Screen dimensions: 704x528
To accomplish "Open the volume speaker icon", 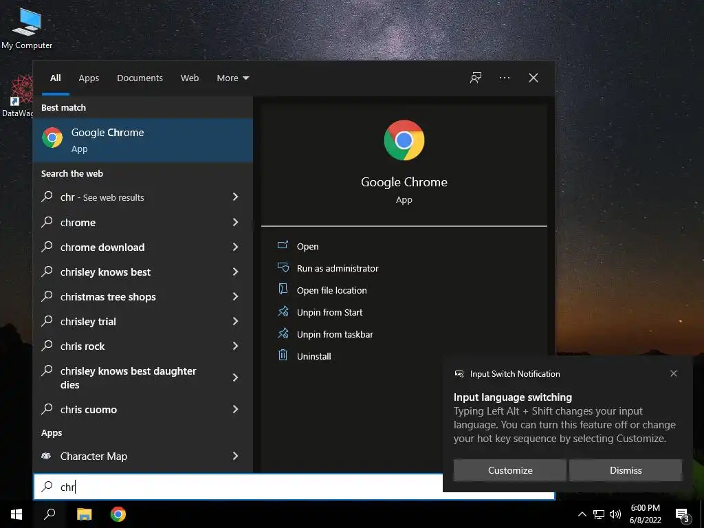I will 615,514.
